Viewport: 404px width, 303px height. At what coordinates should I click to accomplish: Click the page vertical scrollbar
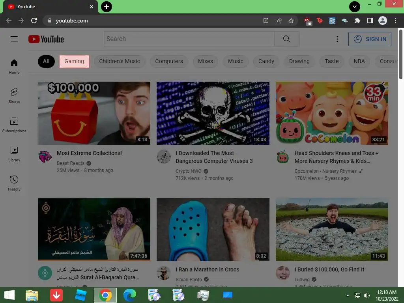point(401,54)
